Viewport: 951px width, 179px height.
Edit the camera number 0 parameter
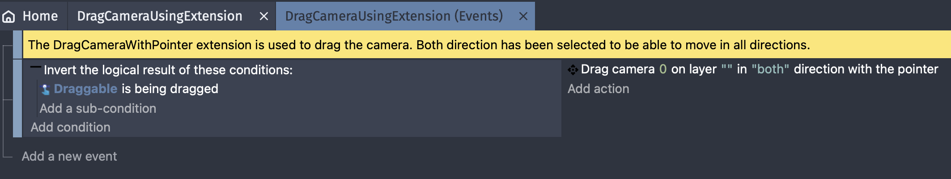pos(663,69)
